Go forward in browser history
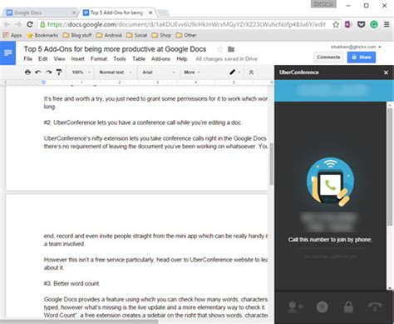 click(18, 24)
